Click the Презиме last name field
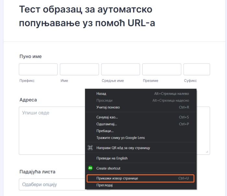The image size is (227, 196). [162, 69]
